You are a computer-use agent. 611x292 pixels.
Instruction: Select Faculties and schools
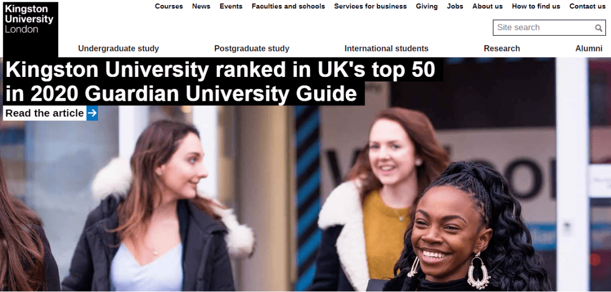coord(288,6)
